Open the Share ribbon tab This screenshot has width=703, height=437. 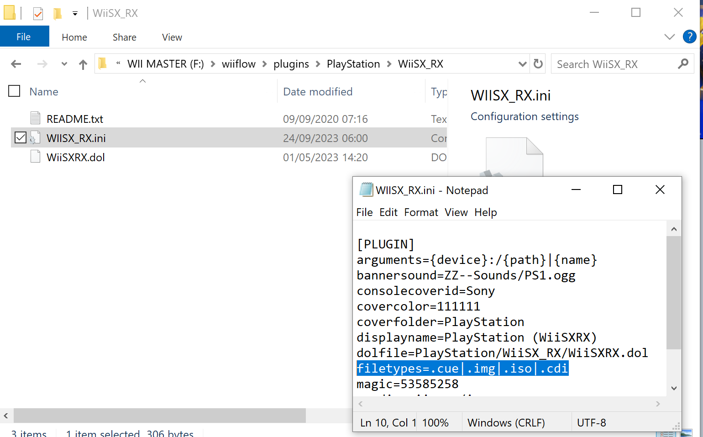point(125,37)
